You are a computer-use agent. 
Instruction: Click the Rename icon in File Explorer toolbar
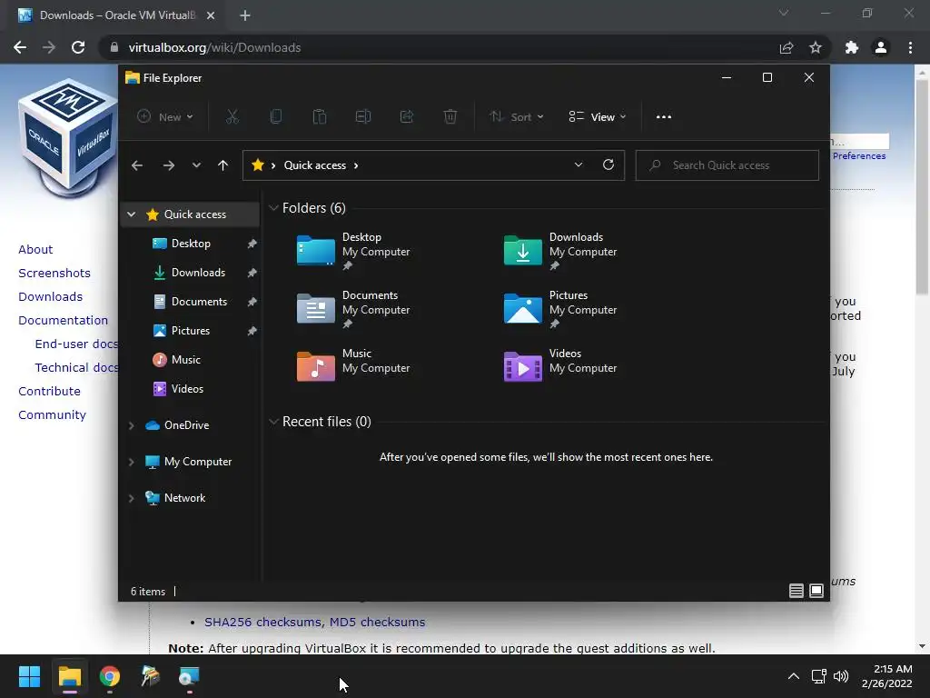coord(363,117)
